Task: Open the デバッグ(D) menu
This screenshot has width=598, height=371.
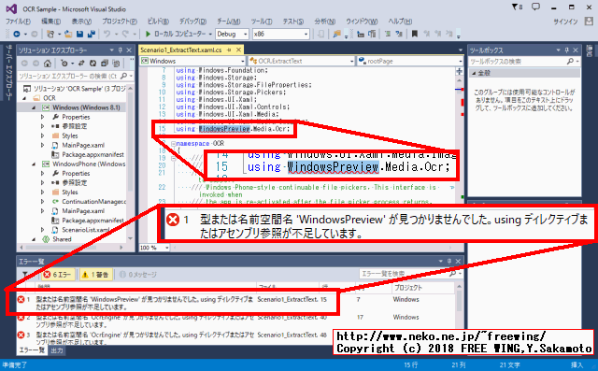Action: (193, 21)
